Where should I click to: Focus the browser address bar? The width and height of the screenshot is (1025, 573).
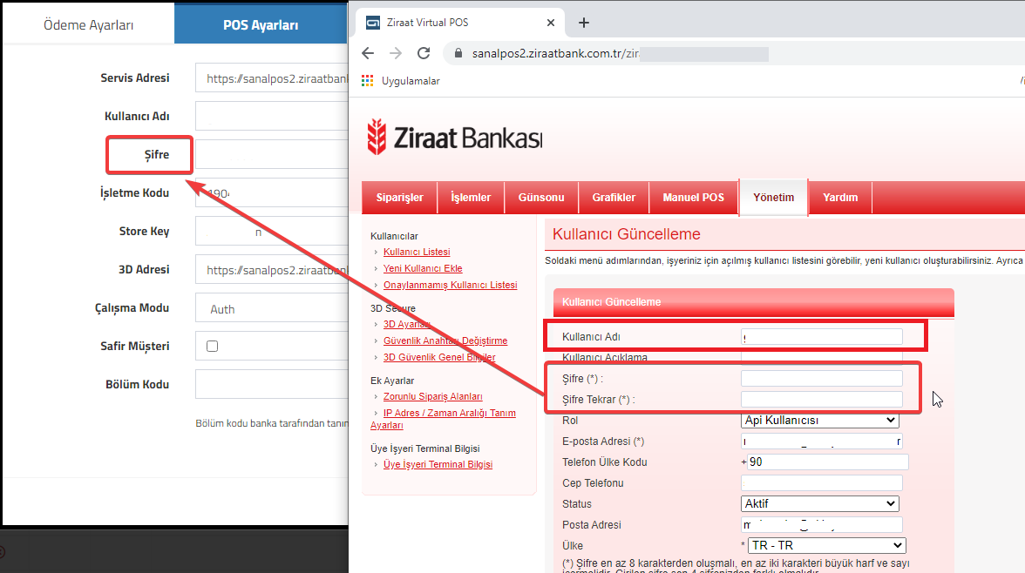(x=732, y=54)
